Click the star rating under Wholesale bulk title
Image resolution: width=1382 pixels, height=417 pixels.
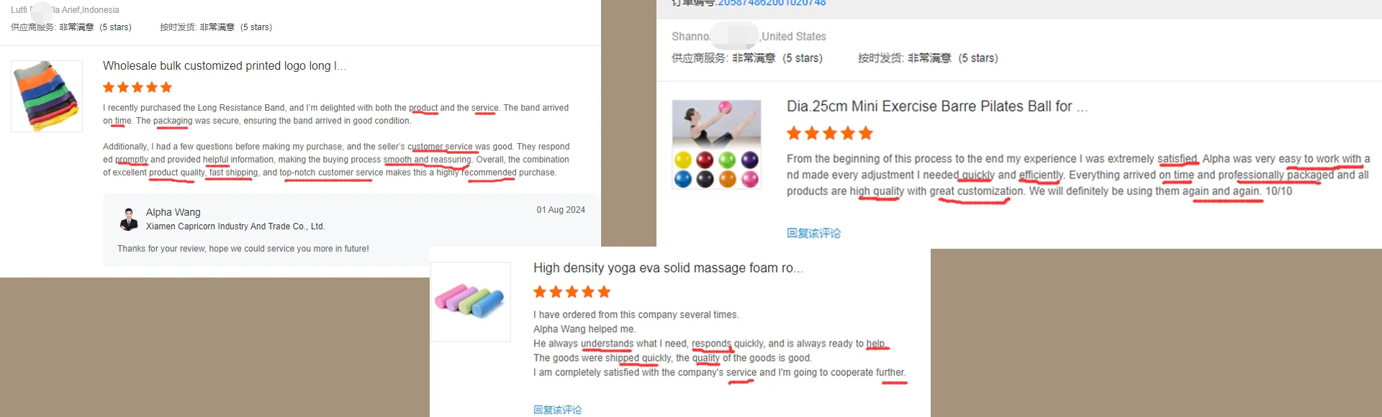pyautogui.click(x=137, y=88)
